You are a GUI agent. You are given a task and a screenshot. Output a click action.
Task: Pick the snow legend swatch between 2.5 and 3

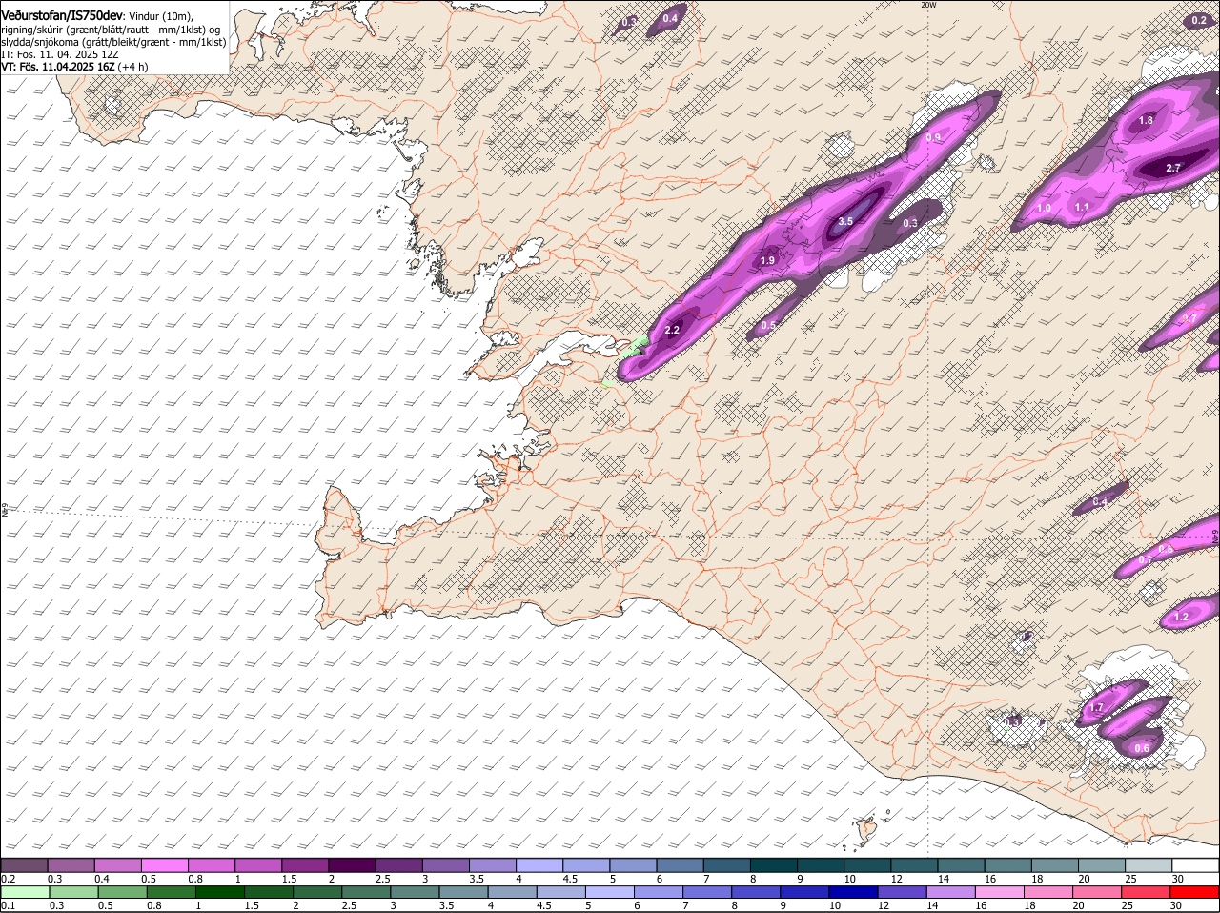(x=399, y=864)
